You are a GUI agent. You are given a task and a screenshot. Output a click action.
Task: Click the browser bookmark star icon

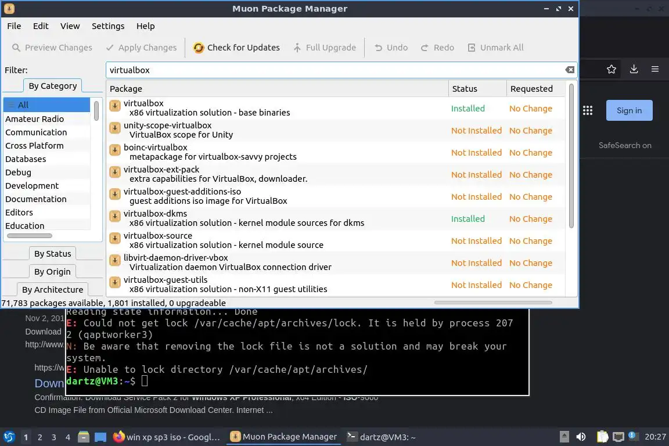pyautogui.click(x=612, y=69)
